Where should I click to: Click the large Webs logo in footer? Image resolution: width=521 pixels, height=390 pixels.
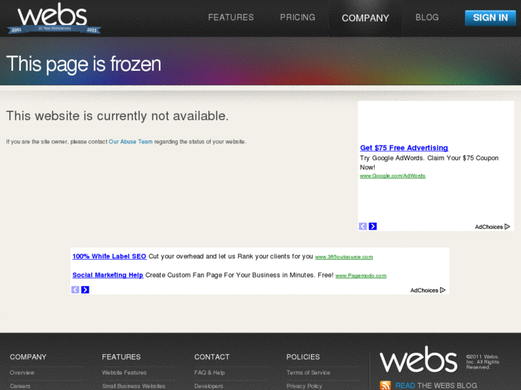coord(419,359)
